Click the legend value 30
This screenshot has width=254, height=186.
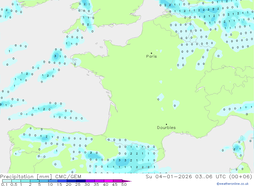tap(87, 184)
